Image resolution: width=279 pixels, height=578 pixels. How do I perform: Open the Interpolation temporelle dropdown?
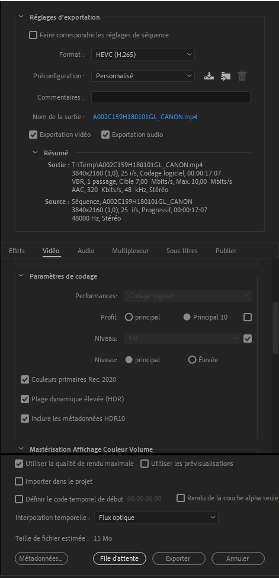(x=156, y=518)
